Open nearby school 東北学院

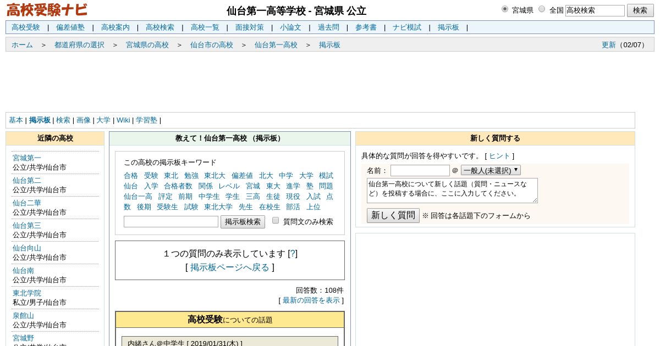[27, 293]
